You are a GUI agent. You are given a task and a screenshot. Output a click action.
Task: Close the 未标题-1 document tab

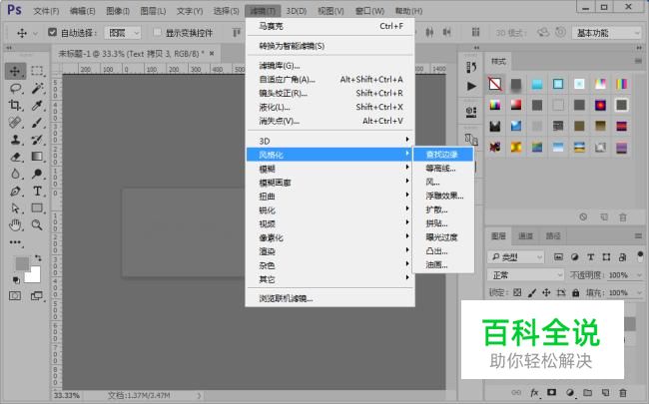point(212,53)
